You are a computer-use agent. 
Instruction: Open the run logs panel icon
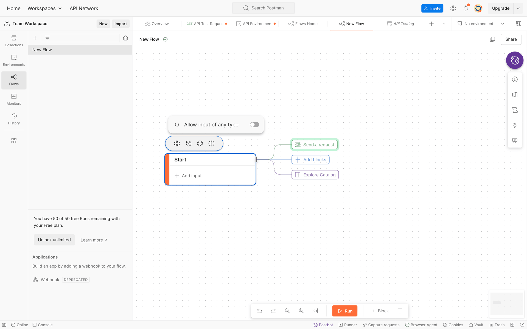[x=515, y=110]
